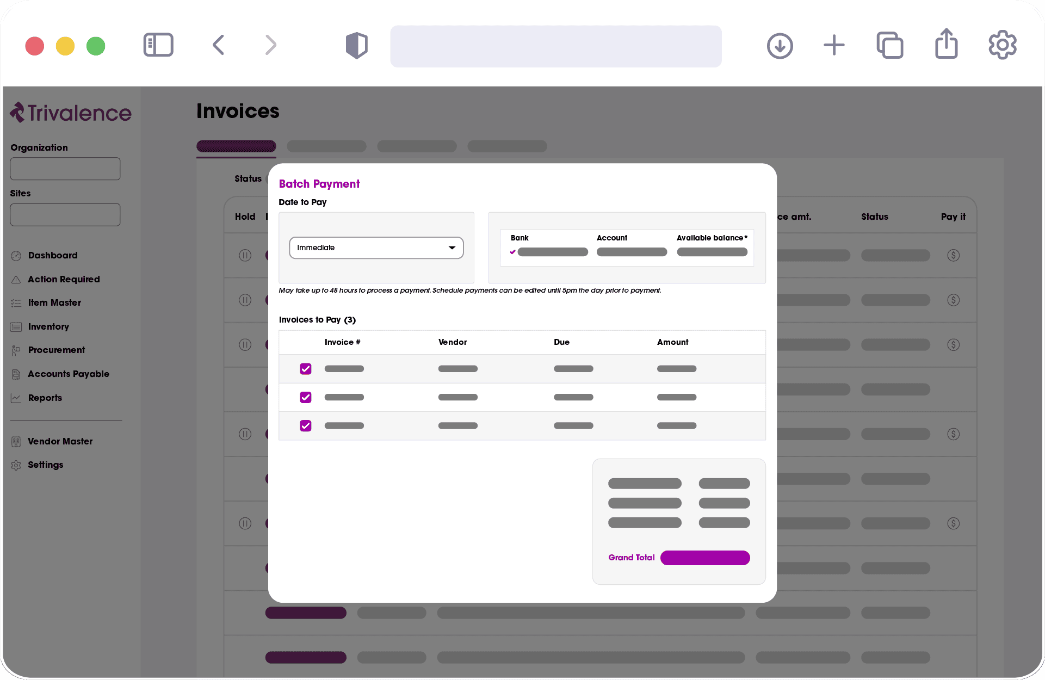Click the browser address bar
The image size is (1045, 680).
click(555, 46)
